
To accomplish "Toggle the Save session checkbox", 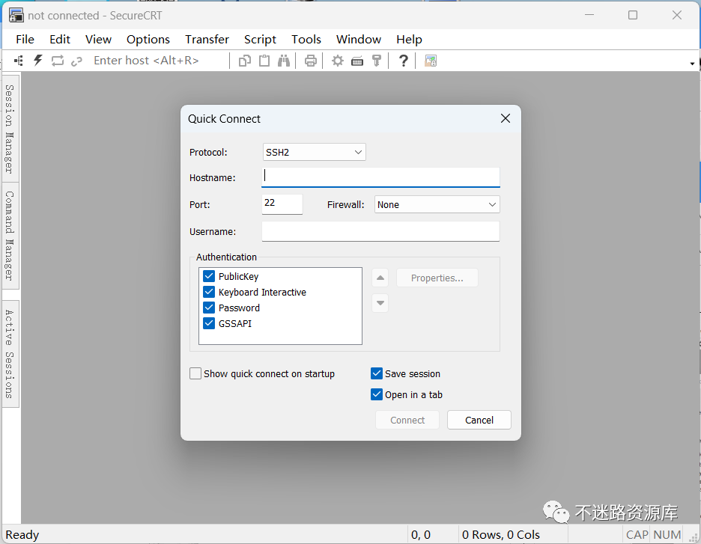I will pyautogui.click(x=377, y=373).
